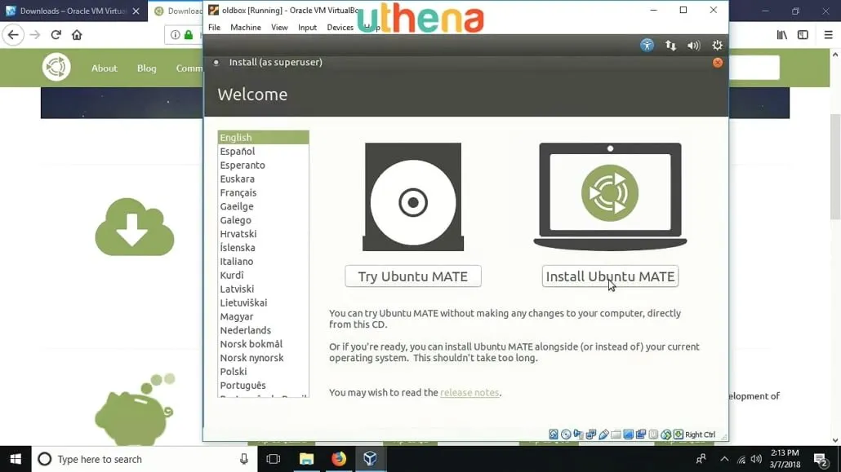Open the Devices menu in VirtualBox
The width and height of the screenshot is (841, 472).
click(x=340, y=28)
